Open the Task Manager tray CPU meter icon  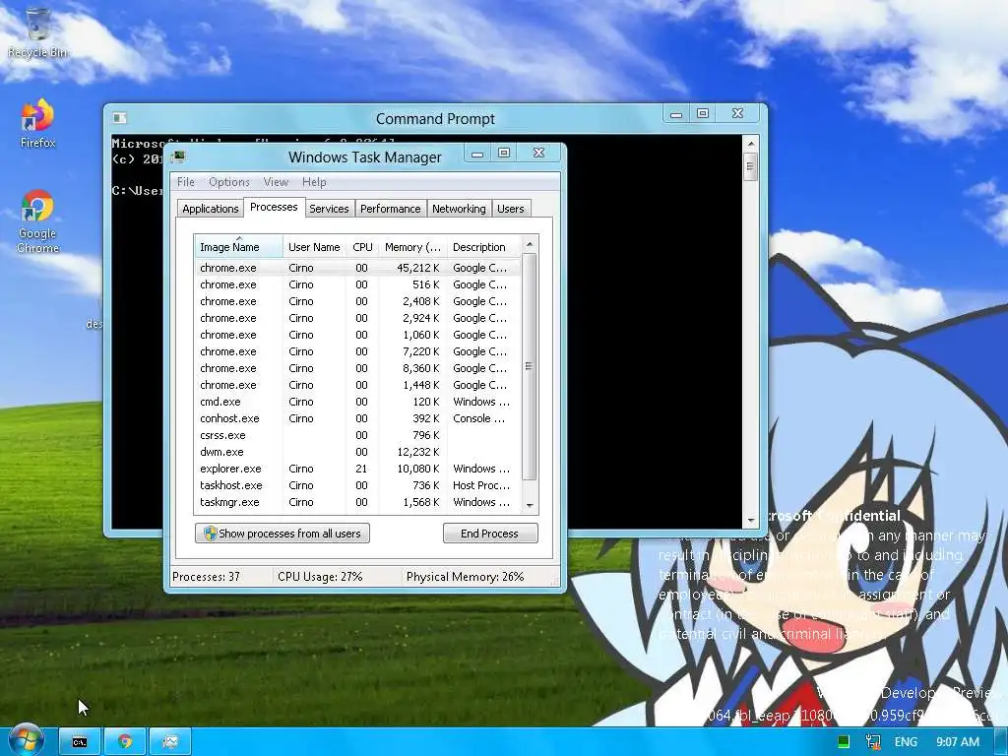[844, 741]
